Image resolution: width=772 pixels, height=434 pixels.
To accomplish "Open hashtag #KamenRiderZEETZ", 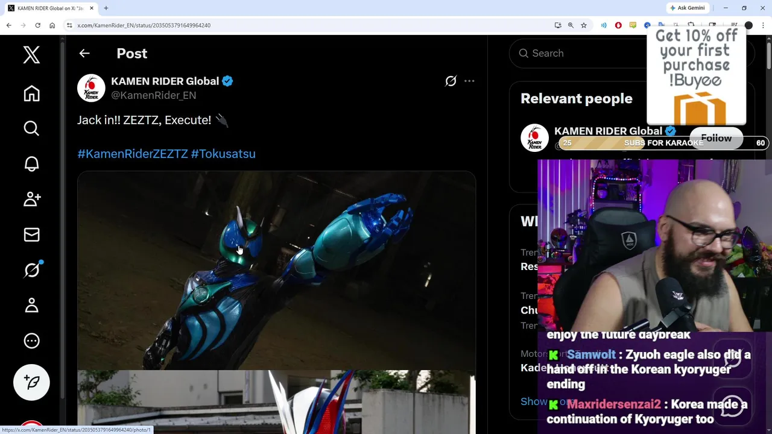I will coord(133,154).
